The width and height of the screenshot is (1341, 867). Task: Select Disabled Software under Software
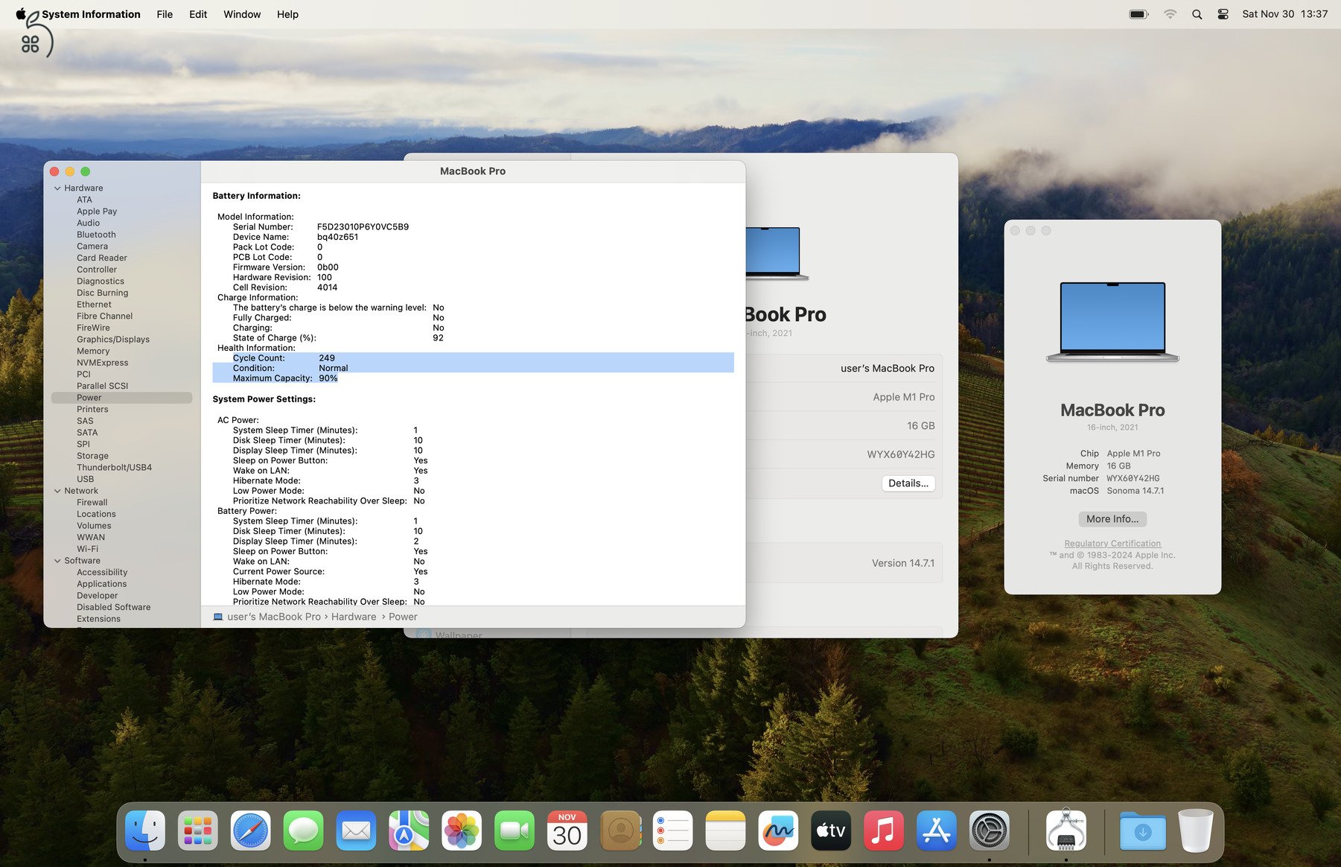click(x=113, y=608)
